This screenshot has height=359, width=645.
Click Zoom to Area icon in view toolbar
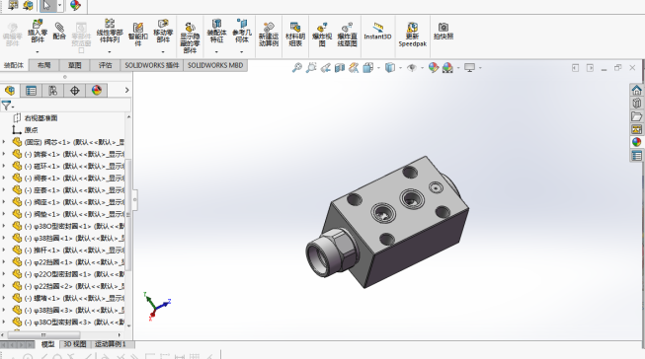[311, 67]
